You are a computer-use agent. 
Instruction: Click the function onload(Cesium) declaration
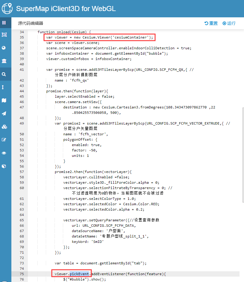[x=64, y=32]
